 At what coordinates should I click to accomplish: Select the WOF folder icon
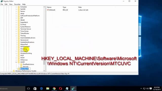[x=19, y=56]
